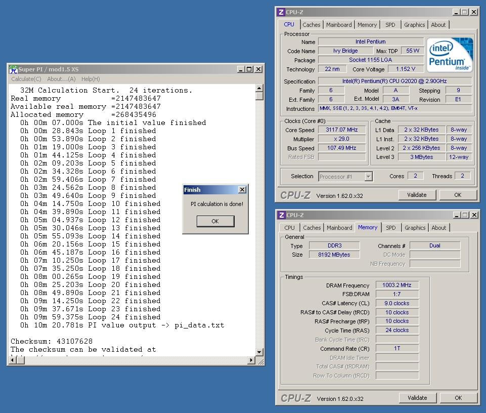Image resolution: width=486 pixels, height=413 pixels.
Task: Click the Technology value 22 nm
Action: coord(332,69)
